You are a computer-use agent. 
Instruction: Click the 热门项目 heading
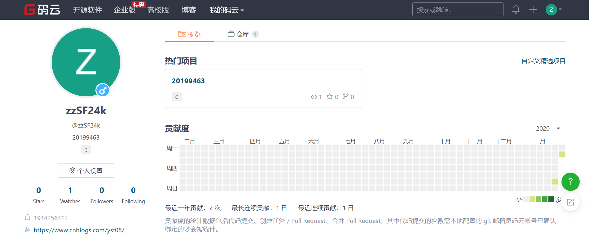click(181, 61)
